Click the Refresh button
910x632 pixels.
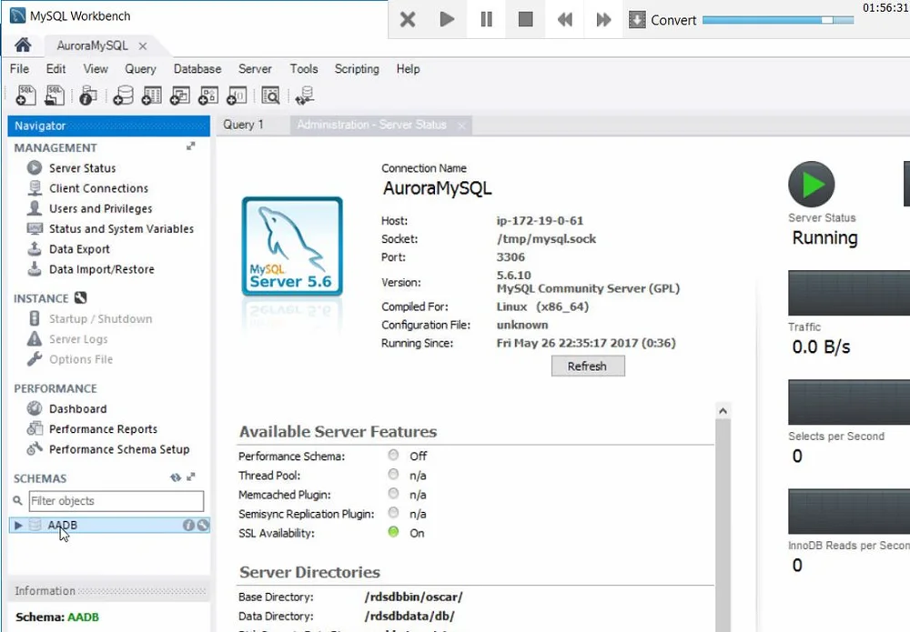coord(588,366)
